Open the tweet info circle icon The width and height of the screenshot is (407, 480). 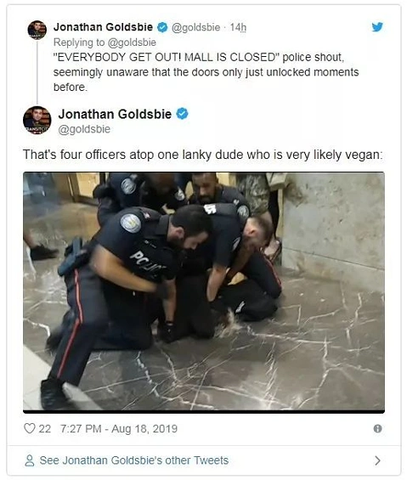377,428
